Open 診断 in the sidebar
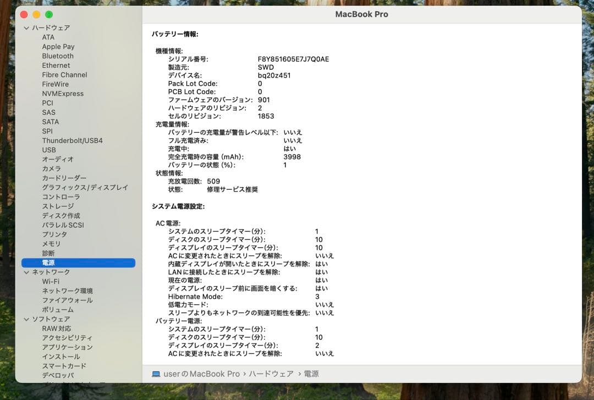 (48, 253)
